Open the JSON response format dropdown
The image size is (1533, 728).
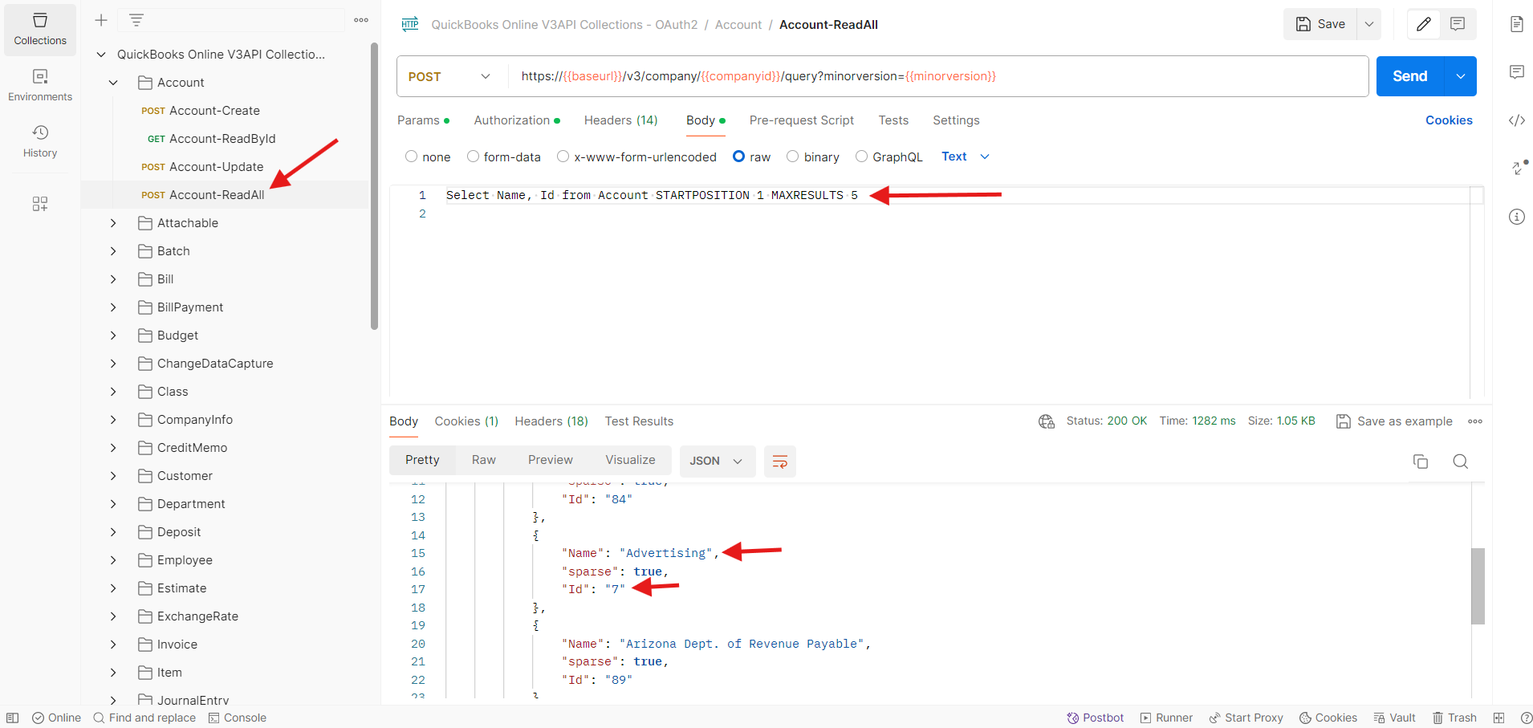coord(716,462)
